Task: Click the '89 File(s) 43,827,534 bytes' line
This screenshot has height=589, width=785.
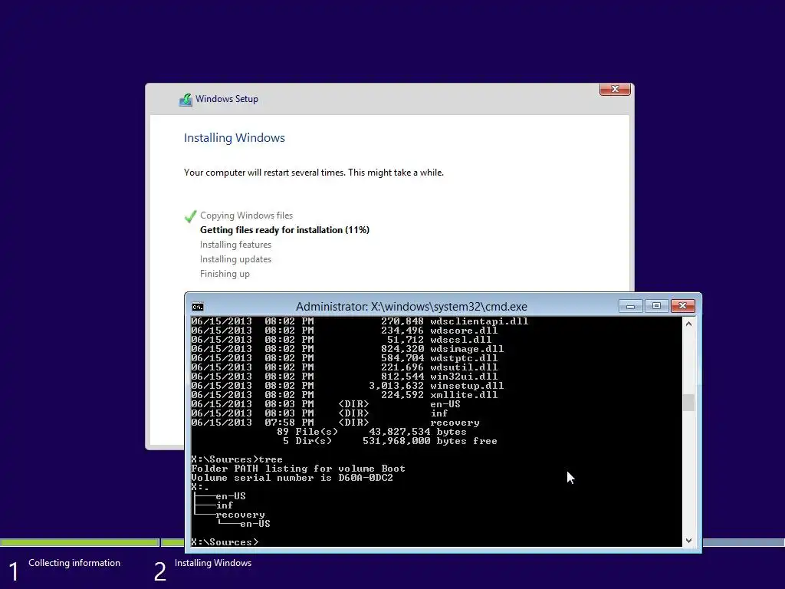Action: (372, 432)
